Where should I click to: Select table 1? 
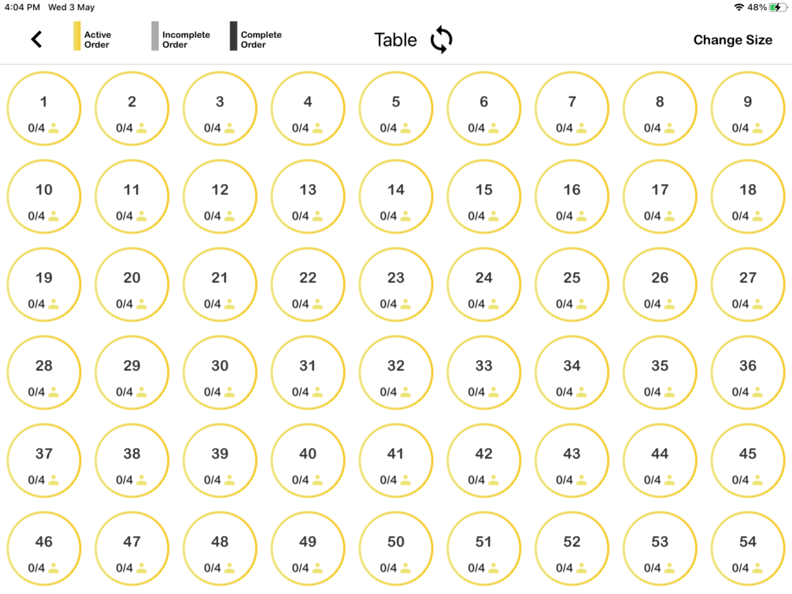44,109
